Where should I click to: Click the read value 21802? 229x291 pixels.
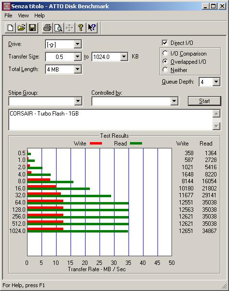209,189
